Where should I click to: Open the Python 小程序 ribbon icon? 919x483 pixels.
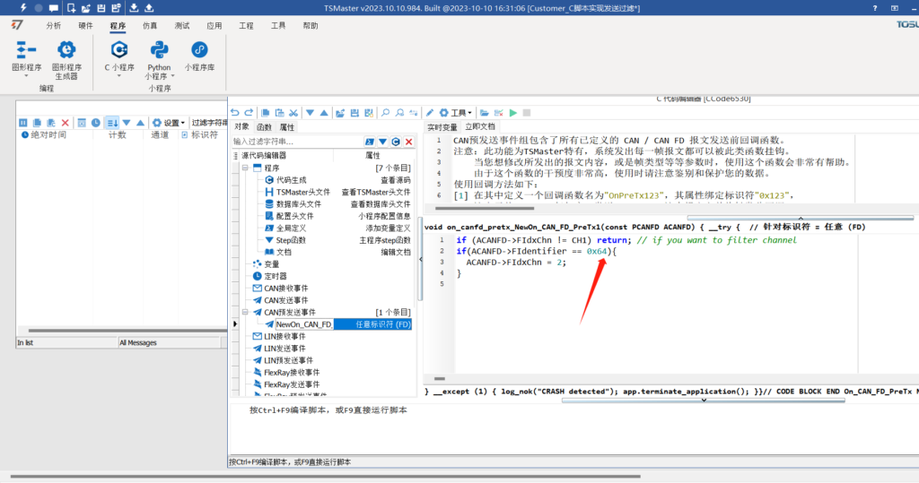pyautogui.click(x=159, y=50)
